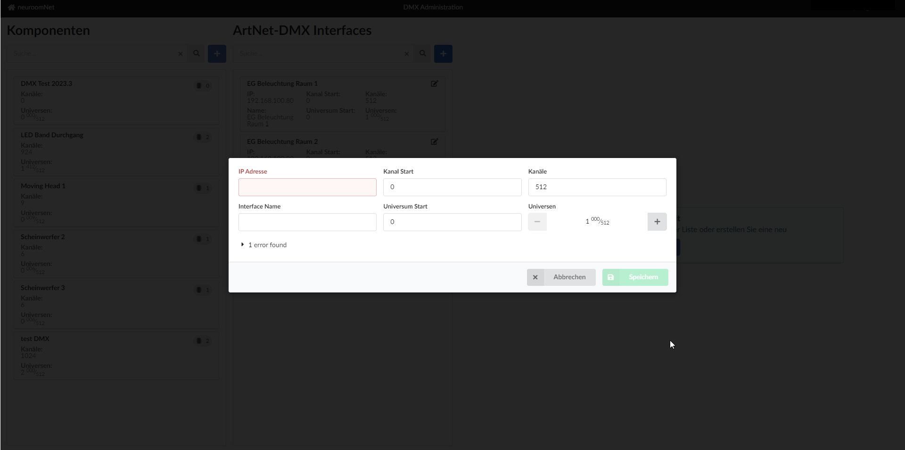The image size is (905, 450).
Task: Expand the '1 error found' details
Action: (263, 245)
